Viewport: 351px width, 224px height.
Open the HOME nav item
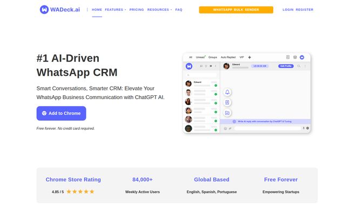[97, 10]
